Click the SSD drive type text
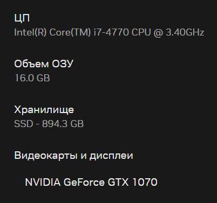 [x=24, y=124]
